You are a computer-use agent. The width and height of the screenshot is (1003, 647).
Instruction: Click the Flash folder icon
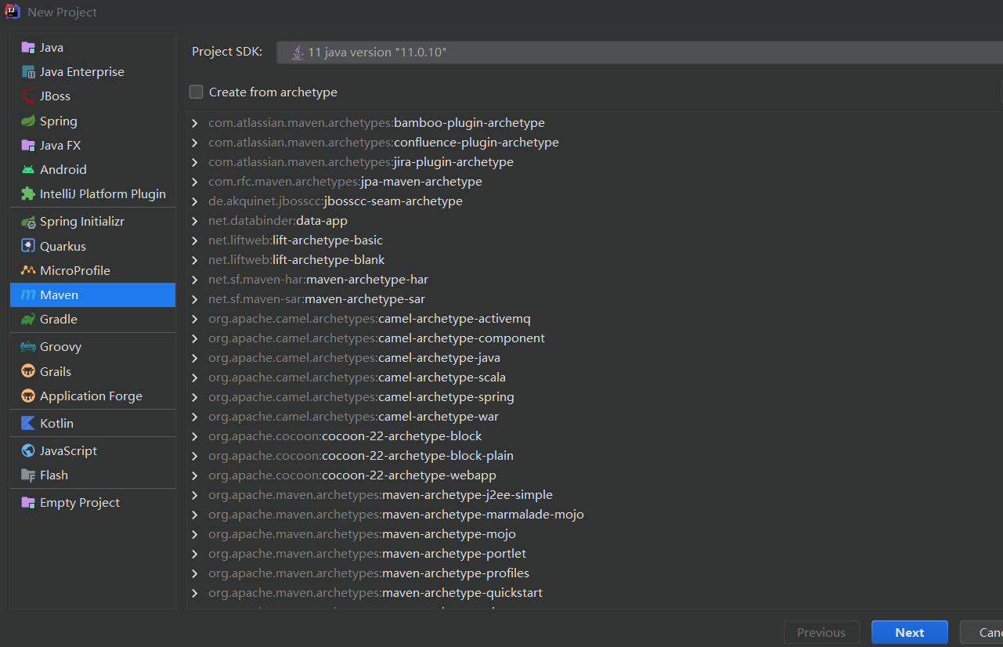coord(28,475)
